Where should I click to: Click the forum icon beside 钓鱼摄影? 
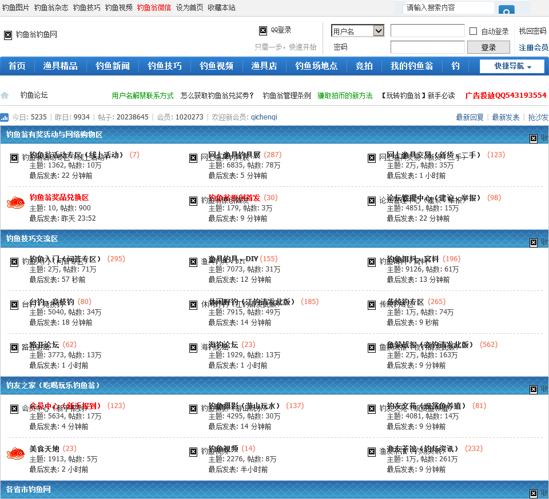pyautogui.click(x=193, y=409)
